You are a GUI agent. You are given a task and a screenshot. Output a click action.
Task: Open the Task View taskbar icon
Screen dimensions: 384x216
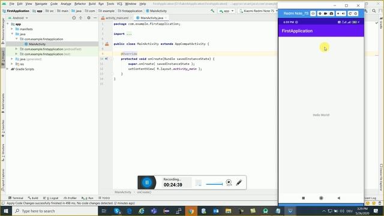click(104, 211)
